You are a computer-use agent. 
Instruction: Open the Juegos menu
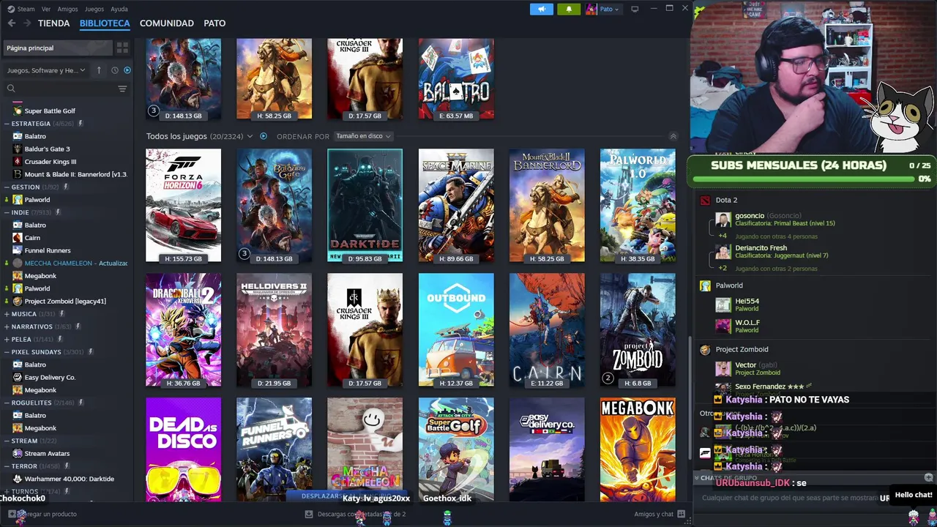point(94,9)
